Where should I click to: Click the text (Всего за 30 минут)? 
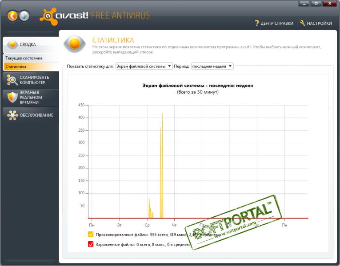(197, 92)
